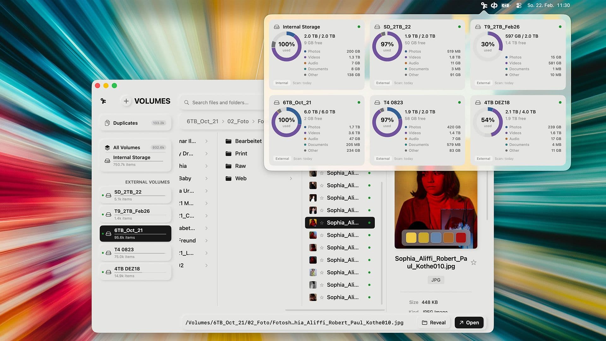
Task: Expand the Baby folder chevron
Action: coord(206,179)
